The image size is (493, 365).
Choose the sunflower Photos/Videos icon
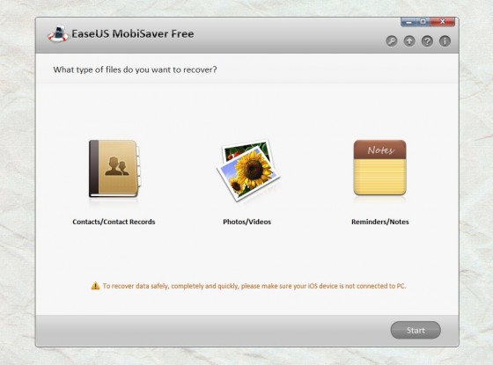pyautogui.click(x=248, y=170)
